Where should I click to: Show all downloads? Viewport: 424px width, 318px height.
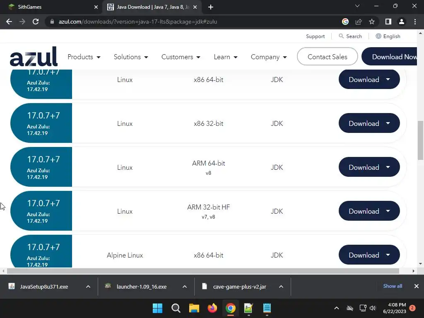tap(393, 286)
